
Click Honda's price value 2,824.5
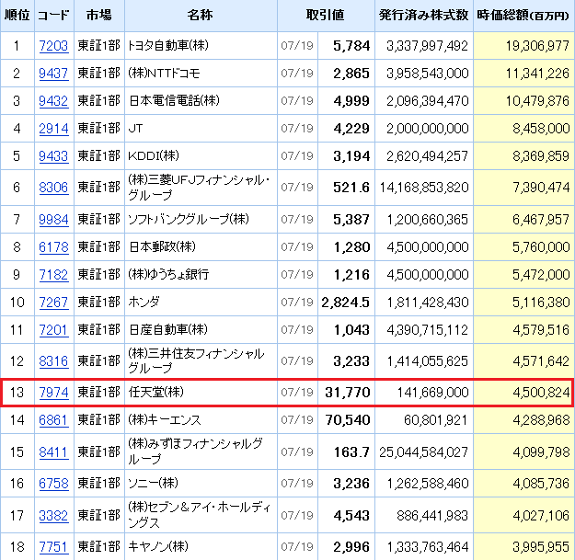pos(345,303)
